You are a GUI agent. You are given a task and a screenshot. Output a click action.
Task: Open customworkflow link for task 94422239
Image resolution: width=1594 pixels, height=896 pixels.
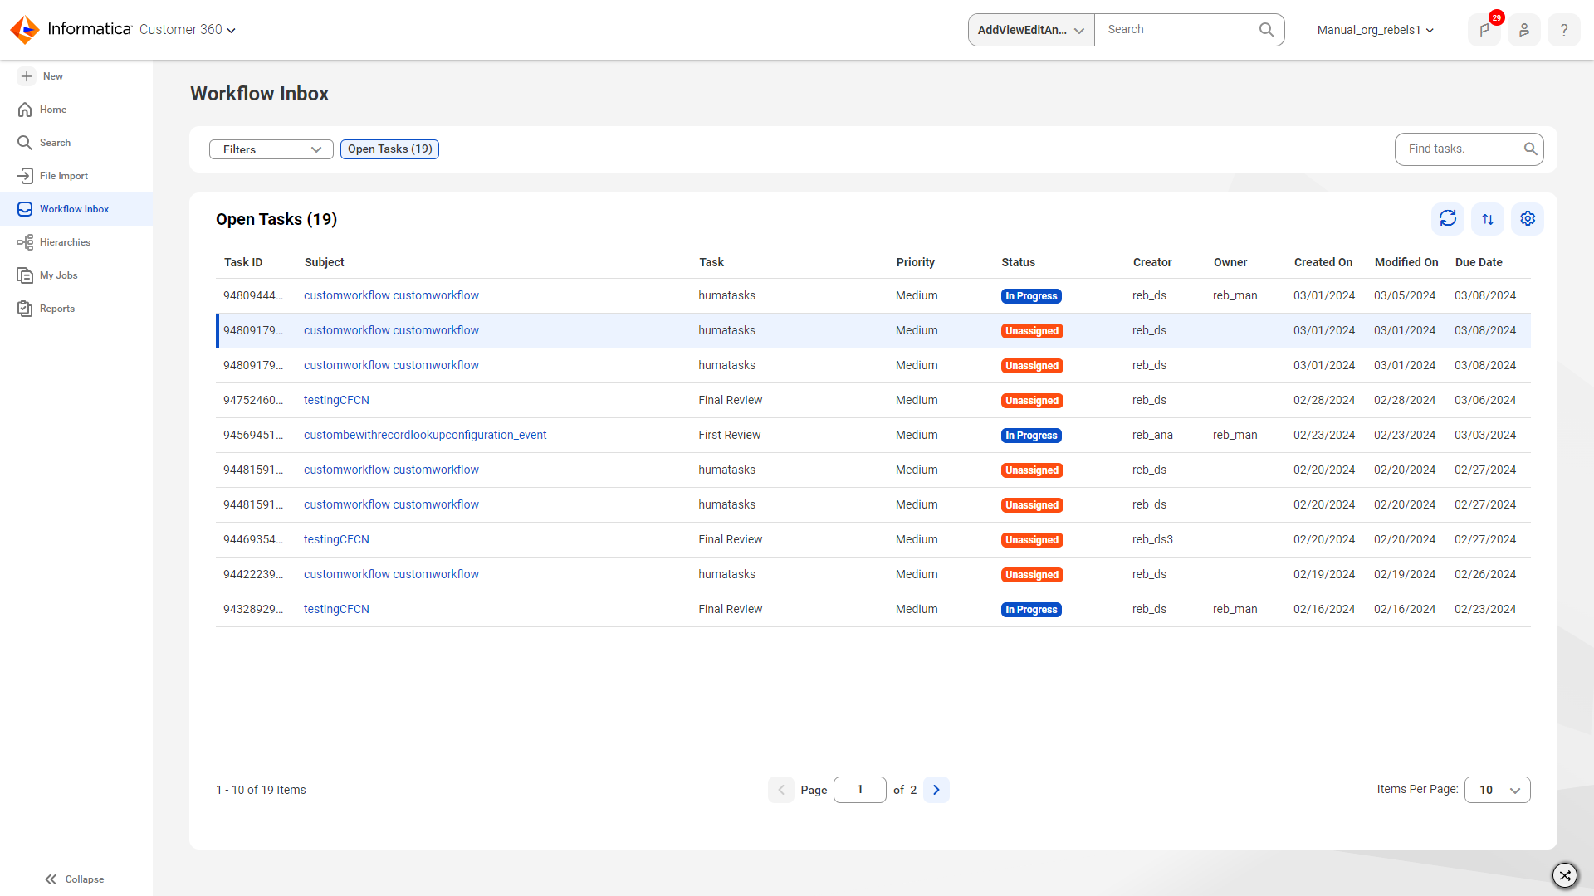pyautogui.click(x=391, y=575)
